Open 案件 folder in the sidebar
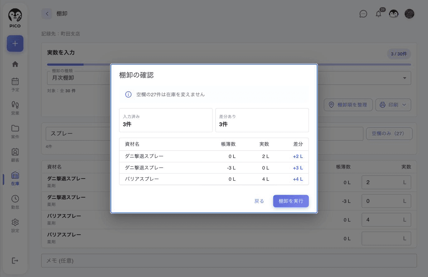The height and width of the screenshot is (277, 428). [x=15, y=132]
